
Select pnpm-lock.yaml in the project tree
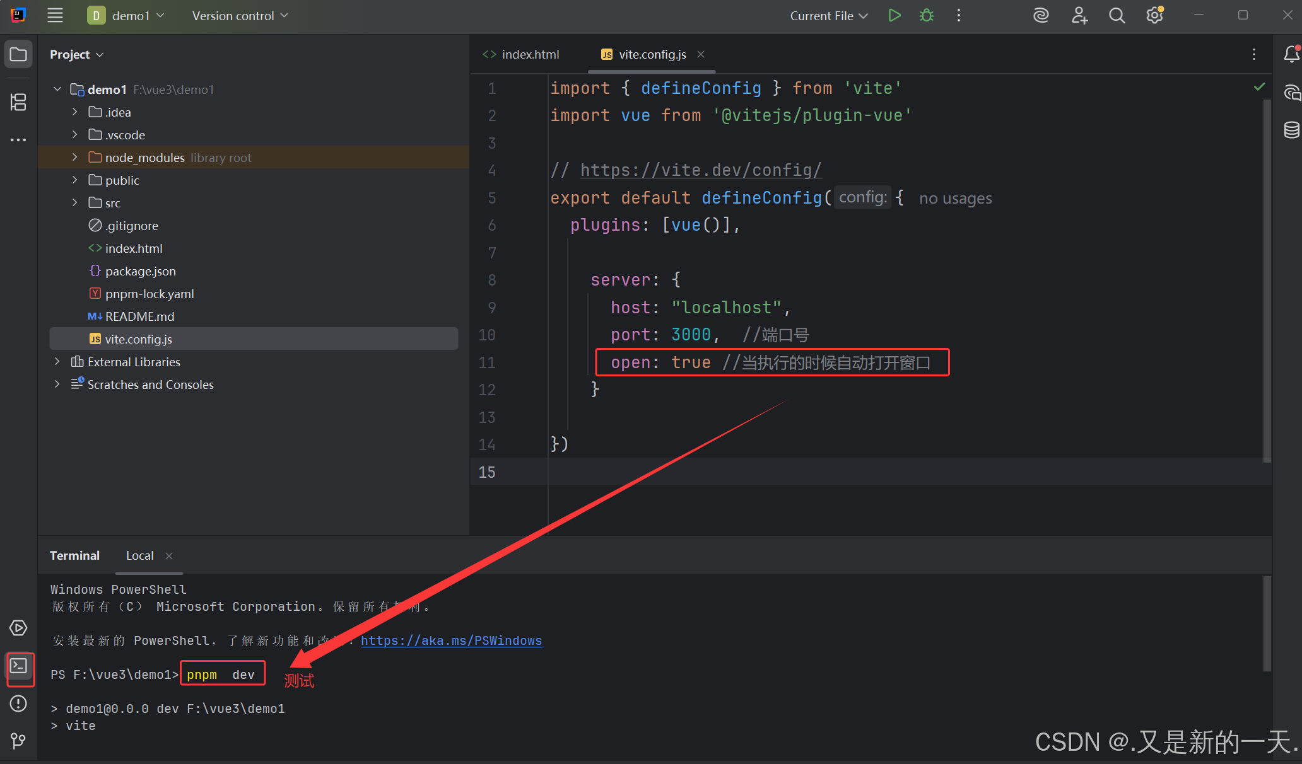click(150, 294)
